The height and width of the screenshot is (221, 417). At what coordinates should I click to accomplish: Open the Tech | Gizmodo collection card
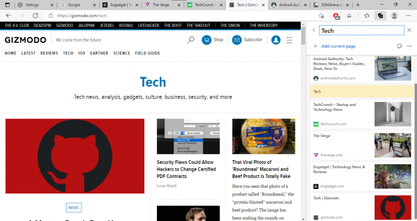click(362, 207)
